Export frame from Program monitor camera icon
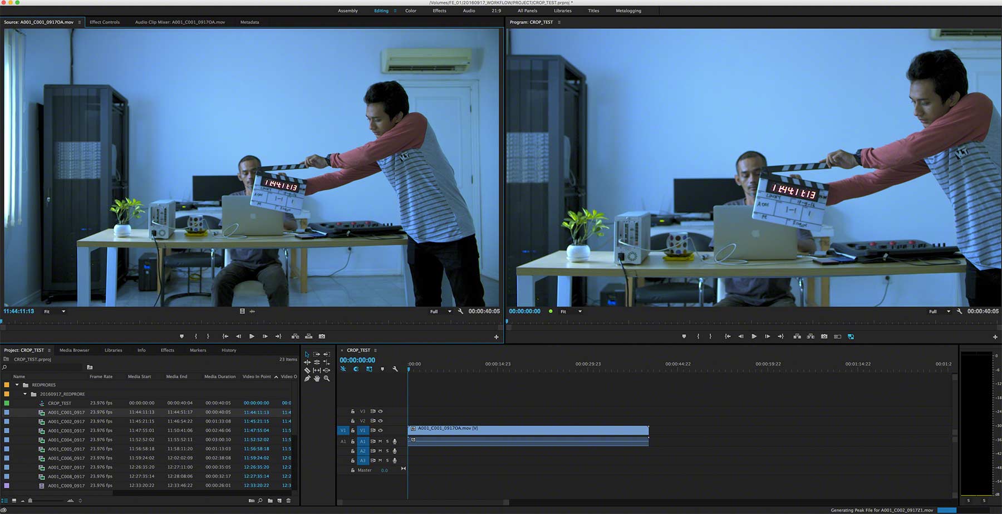This screenshot has width=1002, height=514. point(824,337)
